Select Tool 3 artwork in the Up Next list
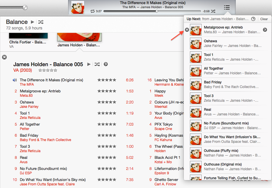 196,98
